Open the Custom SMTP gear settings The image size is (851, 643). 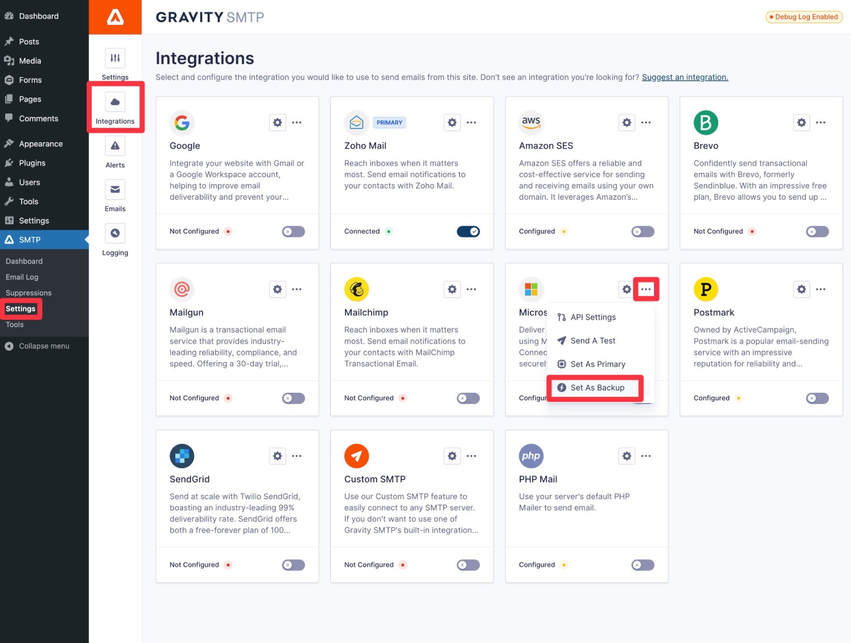(x=452, y=456)
